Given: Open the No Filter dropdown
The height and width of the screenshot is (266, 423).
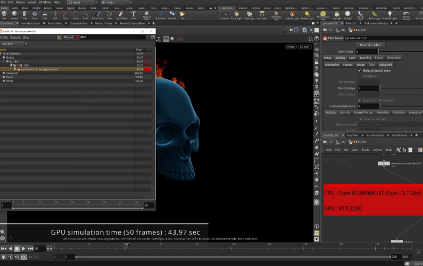Looking at the screenshot, I should (13, 44).
